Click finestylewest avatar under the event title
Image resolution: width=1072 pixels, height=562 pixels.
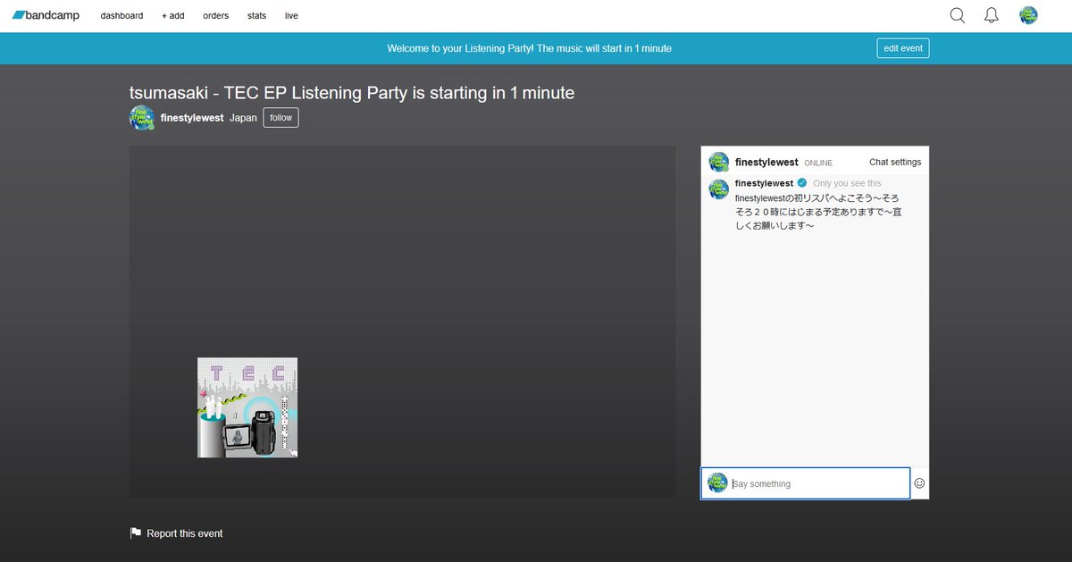[x=142, y=118]
